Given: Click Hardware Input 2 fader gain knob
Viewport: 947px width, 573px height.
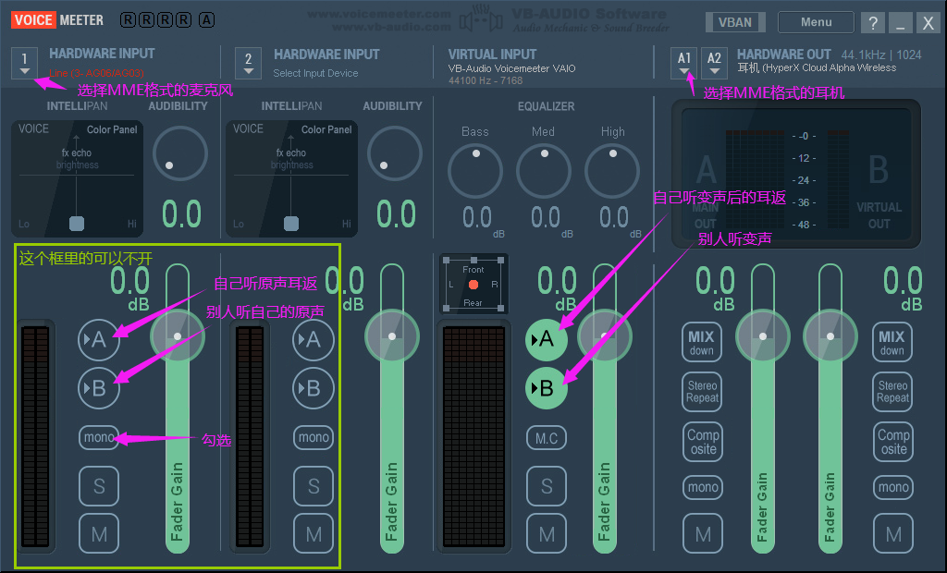Looking at the screenshot, I should 392,336.
